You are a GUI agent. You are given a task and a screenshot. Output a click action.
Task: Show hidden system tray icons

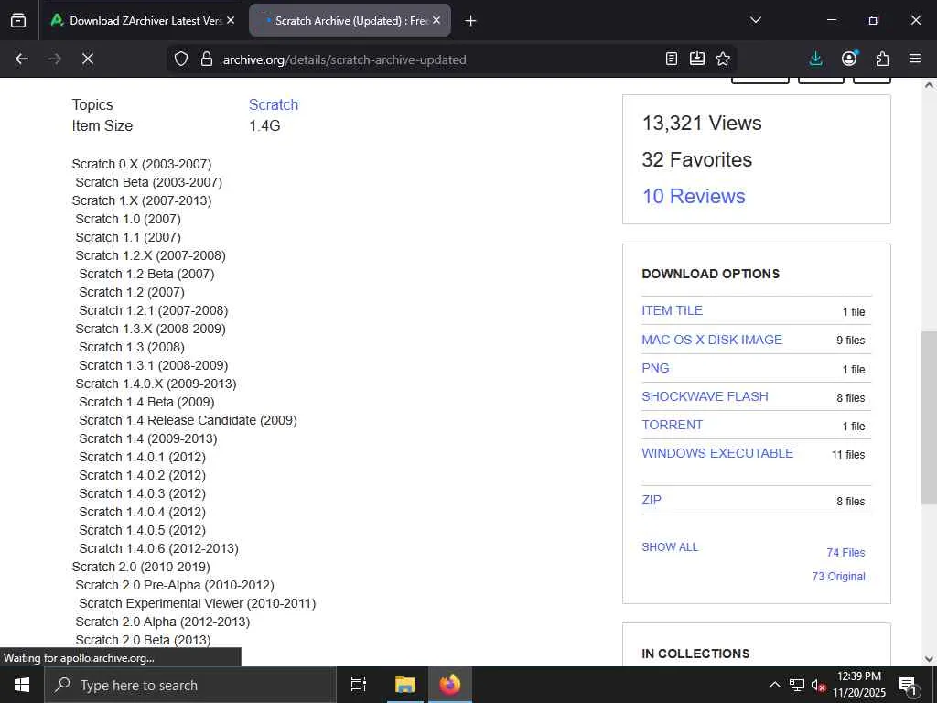(774, 685)
